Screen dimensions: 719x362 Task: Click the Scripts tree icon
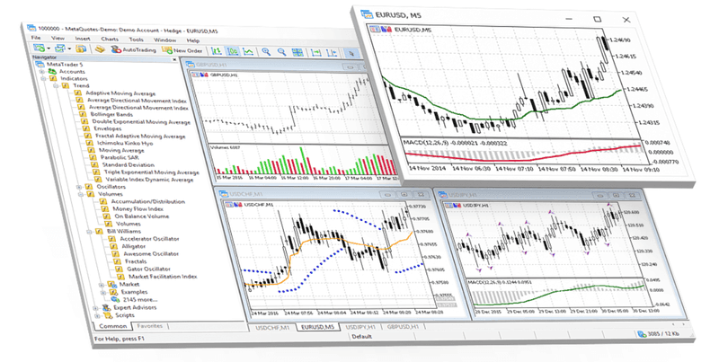click(108, 315)
